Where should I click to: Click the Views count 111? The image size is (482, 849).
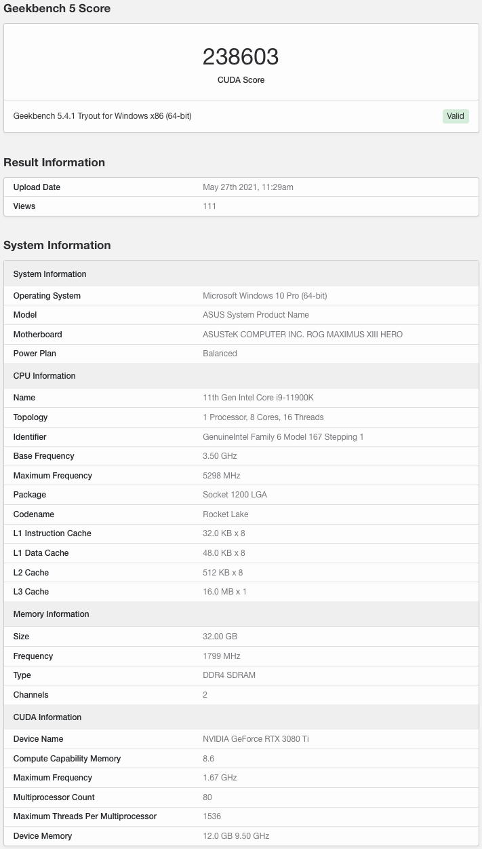click(209, 206)
